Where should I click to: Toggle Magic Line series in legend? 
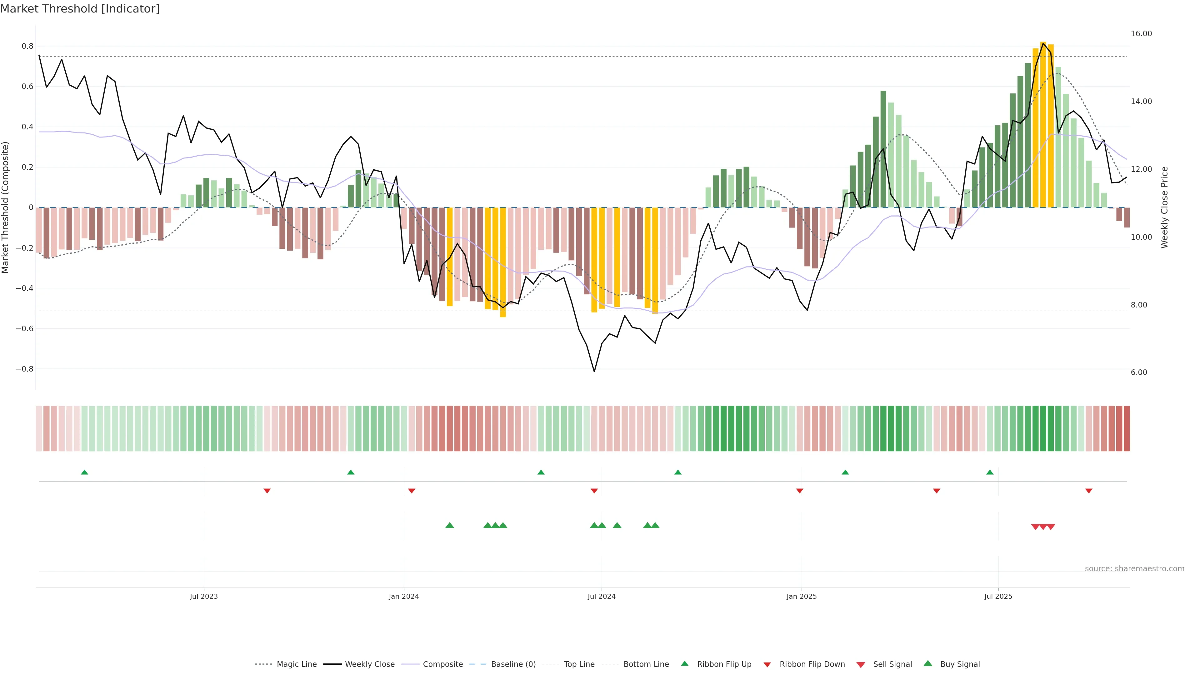296,664
